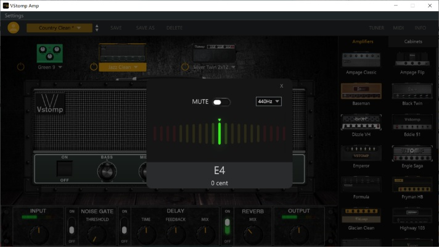Close the tuner popup with X
Screen dimensions: 439x247
282,86
